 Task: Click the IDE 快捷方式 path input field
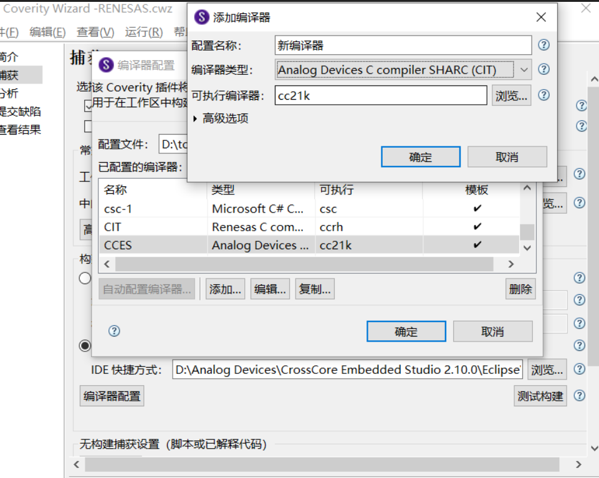coord(347,370)
